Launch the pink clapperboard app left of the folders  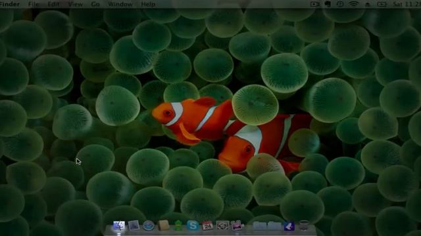[x=237, y=226]
